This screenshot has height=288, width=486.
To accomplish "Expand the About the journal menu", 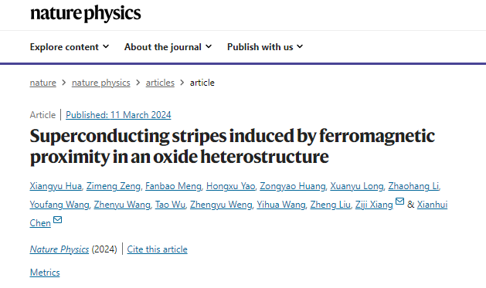I will [168, 47].
